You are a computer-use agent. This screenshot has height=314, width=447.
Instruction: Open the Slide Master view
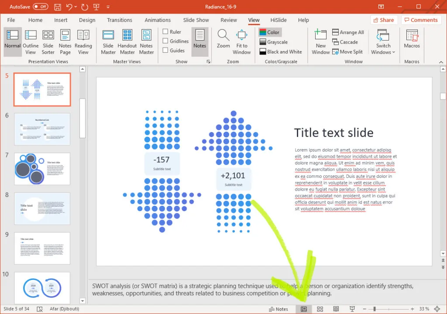[108, 42]
